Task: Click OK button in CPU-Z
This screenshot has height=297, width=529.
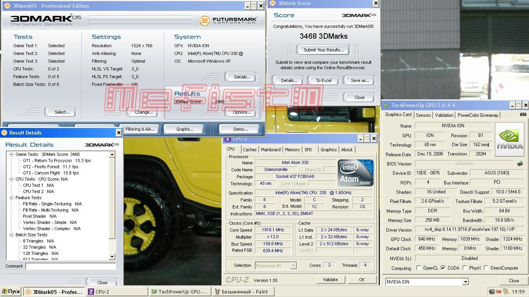Action: coord(362,280)
